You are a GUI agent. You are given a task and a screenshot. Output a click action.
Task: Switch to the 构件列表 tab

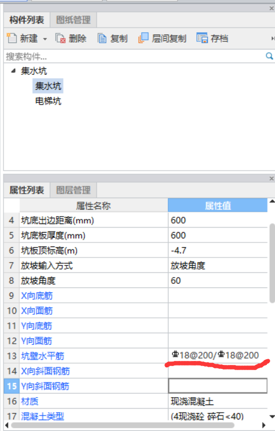[x=27, y=20]
